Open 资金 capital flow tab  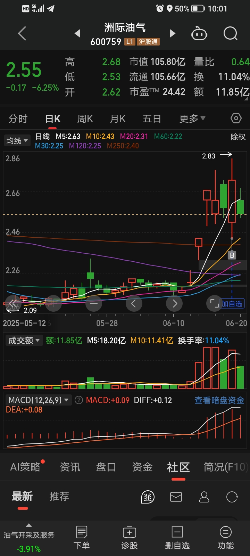pyautogui.click(x=142, y=467)
